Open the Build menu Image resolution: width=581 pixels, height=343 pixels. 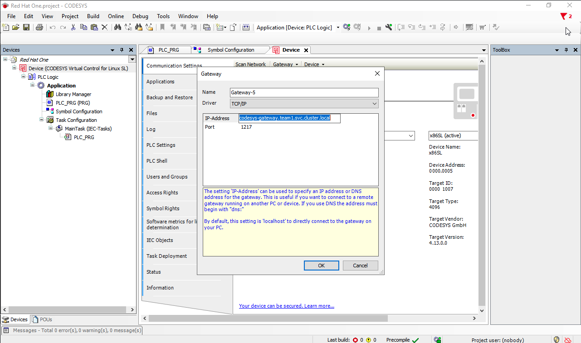tap(93, 16)
